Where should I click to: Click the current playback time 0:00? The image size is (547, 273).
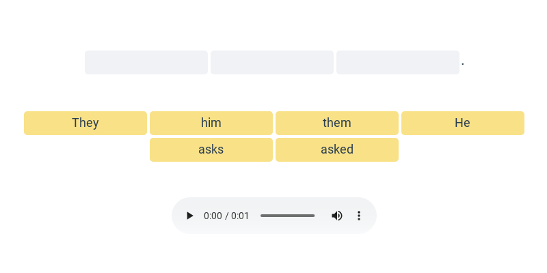point(213,216)
